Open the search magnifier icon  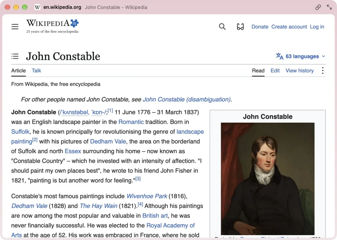[222, 27]
